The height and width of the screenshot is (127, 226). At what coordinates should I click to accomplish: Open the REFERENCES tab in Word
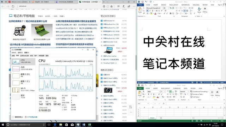185,5
